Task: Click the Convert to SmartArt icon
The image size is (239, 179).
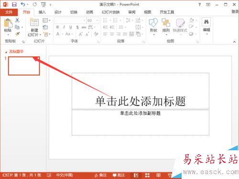Action: tap(138, 34)
